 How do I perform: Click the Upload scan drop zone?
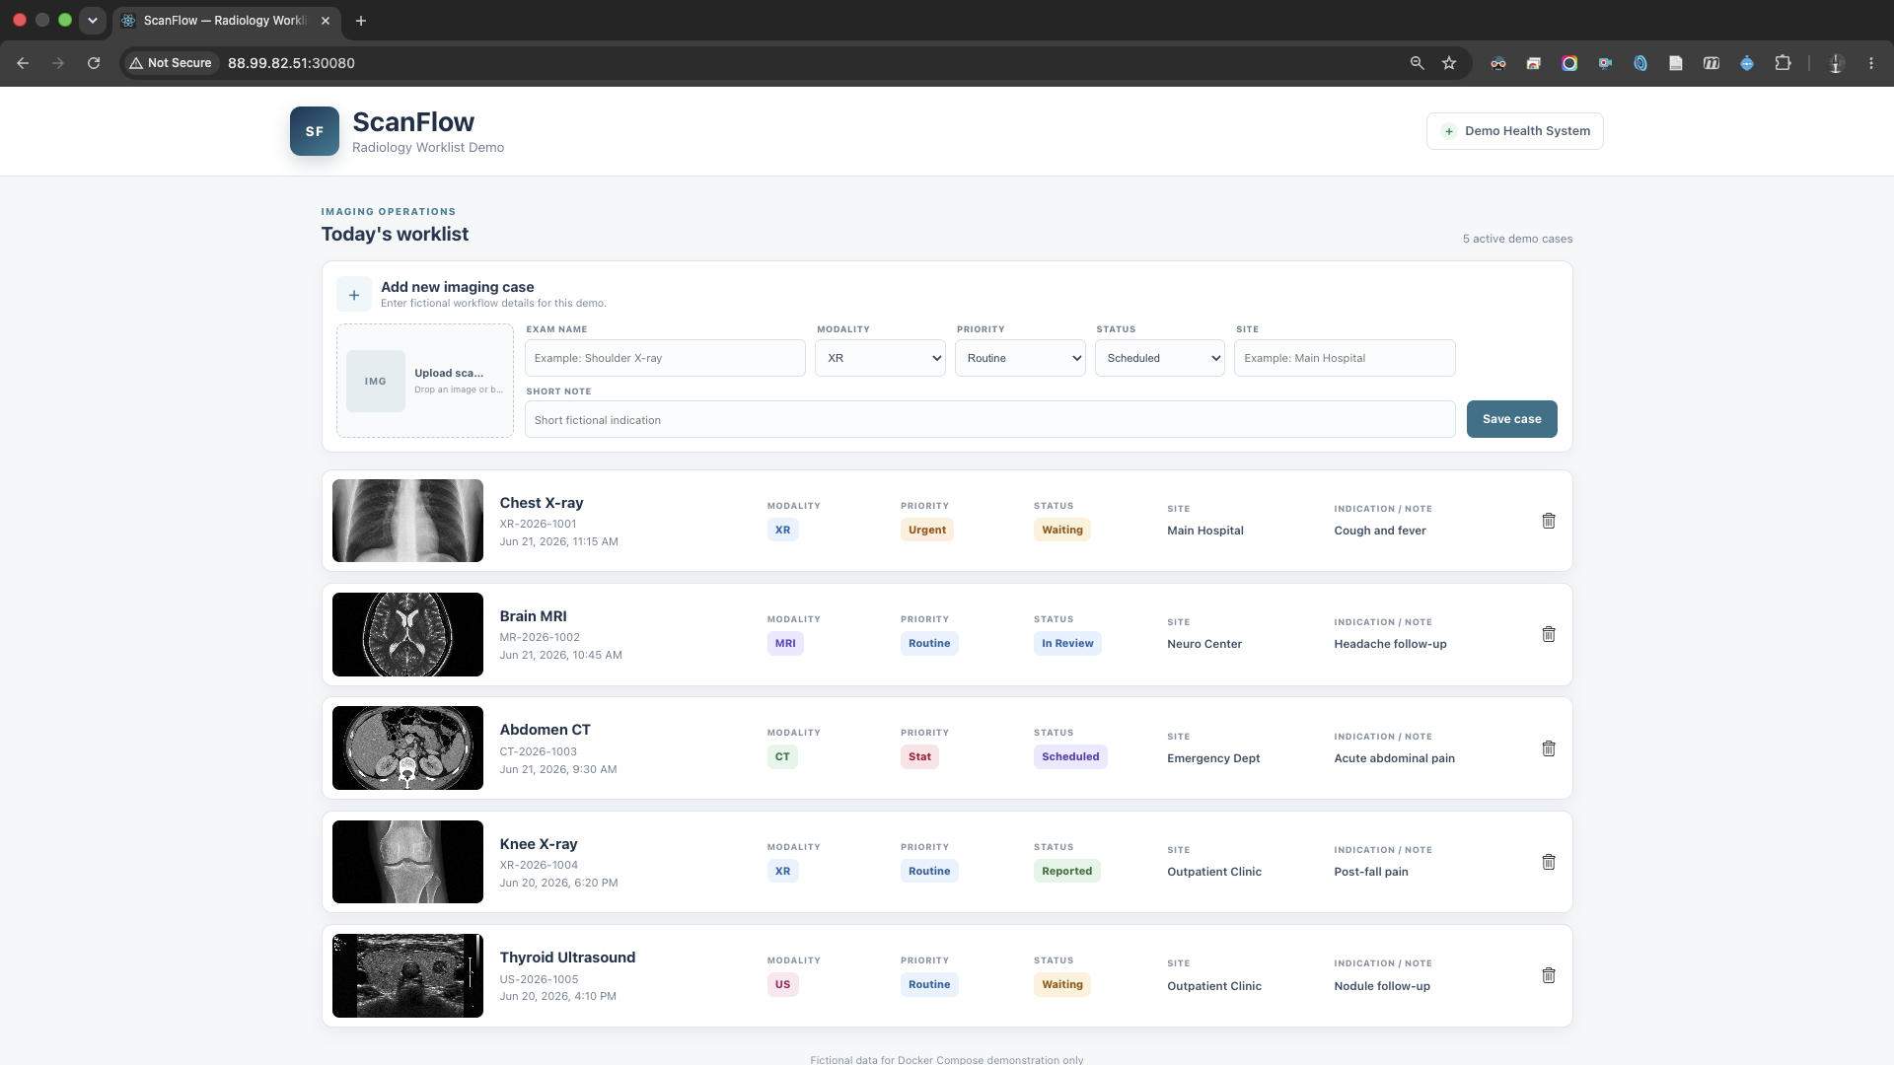click(425, 381)
